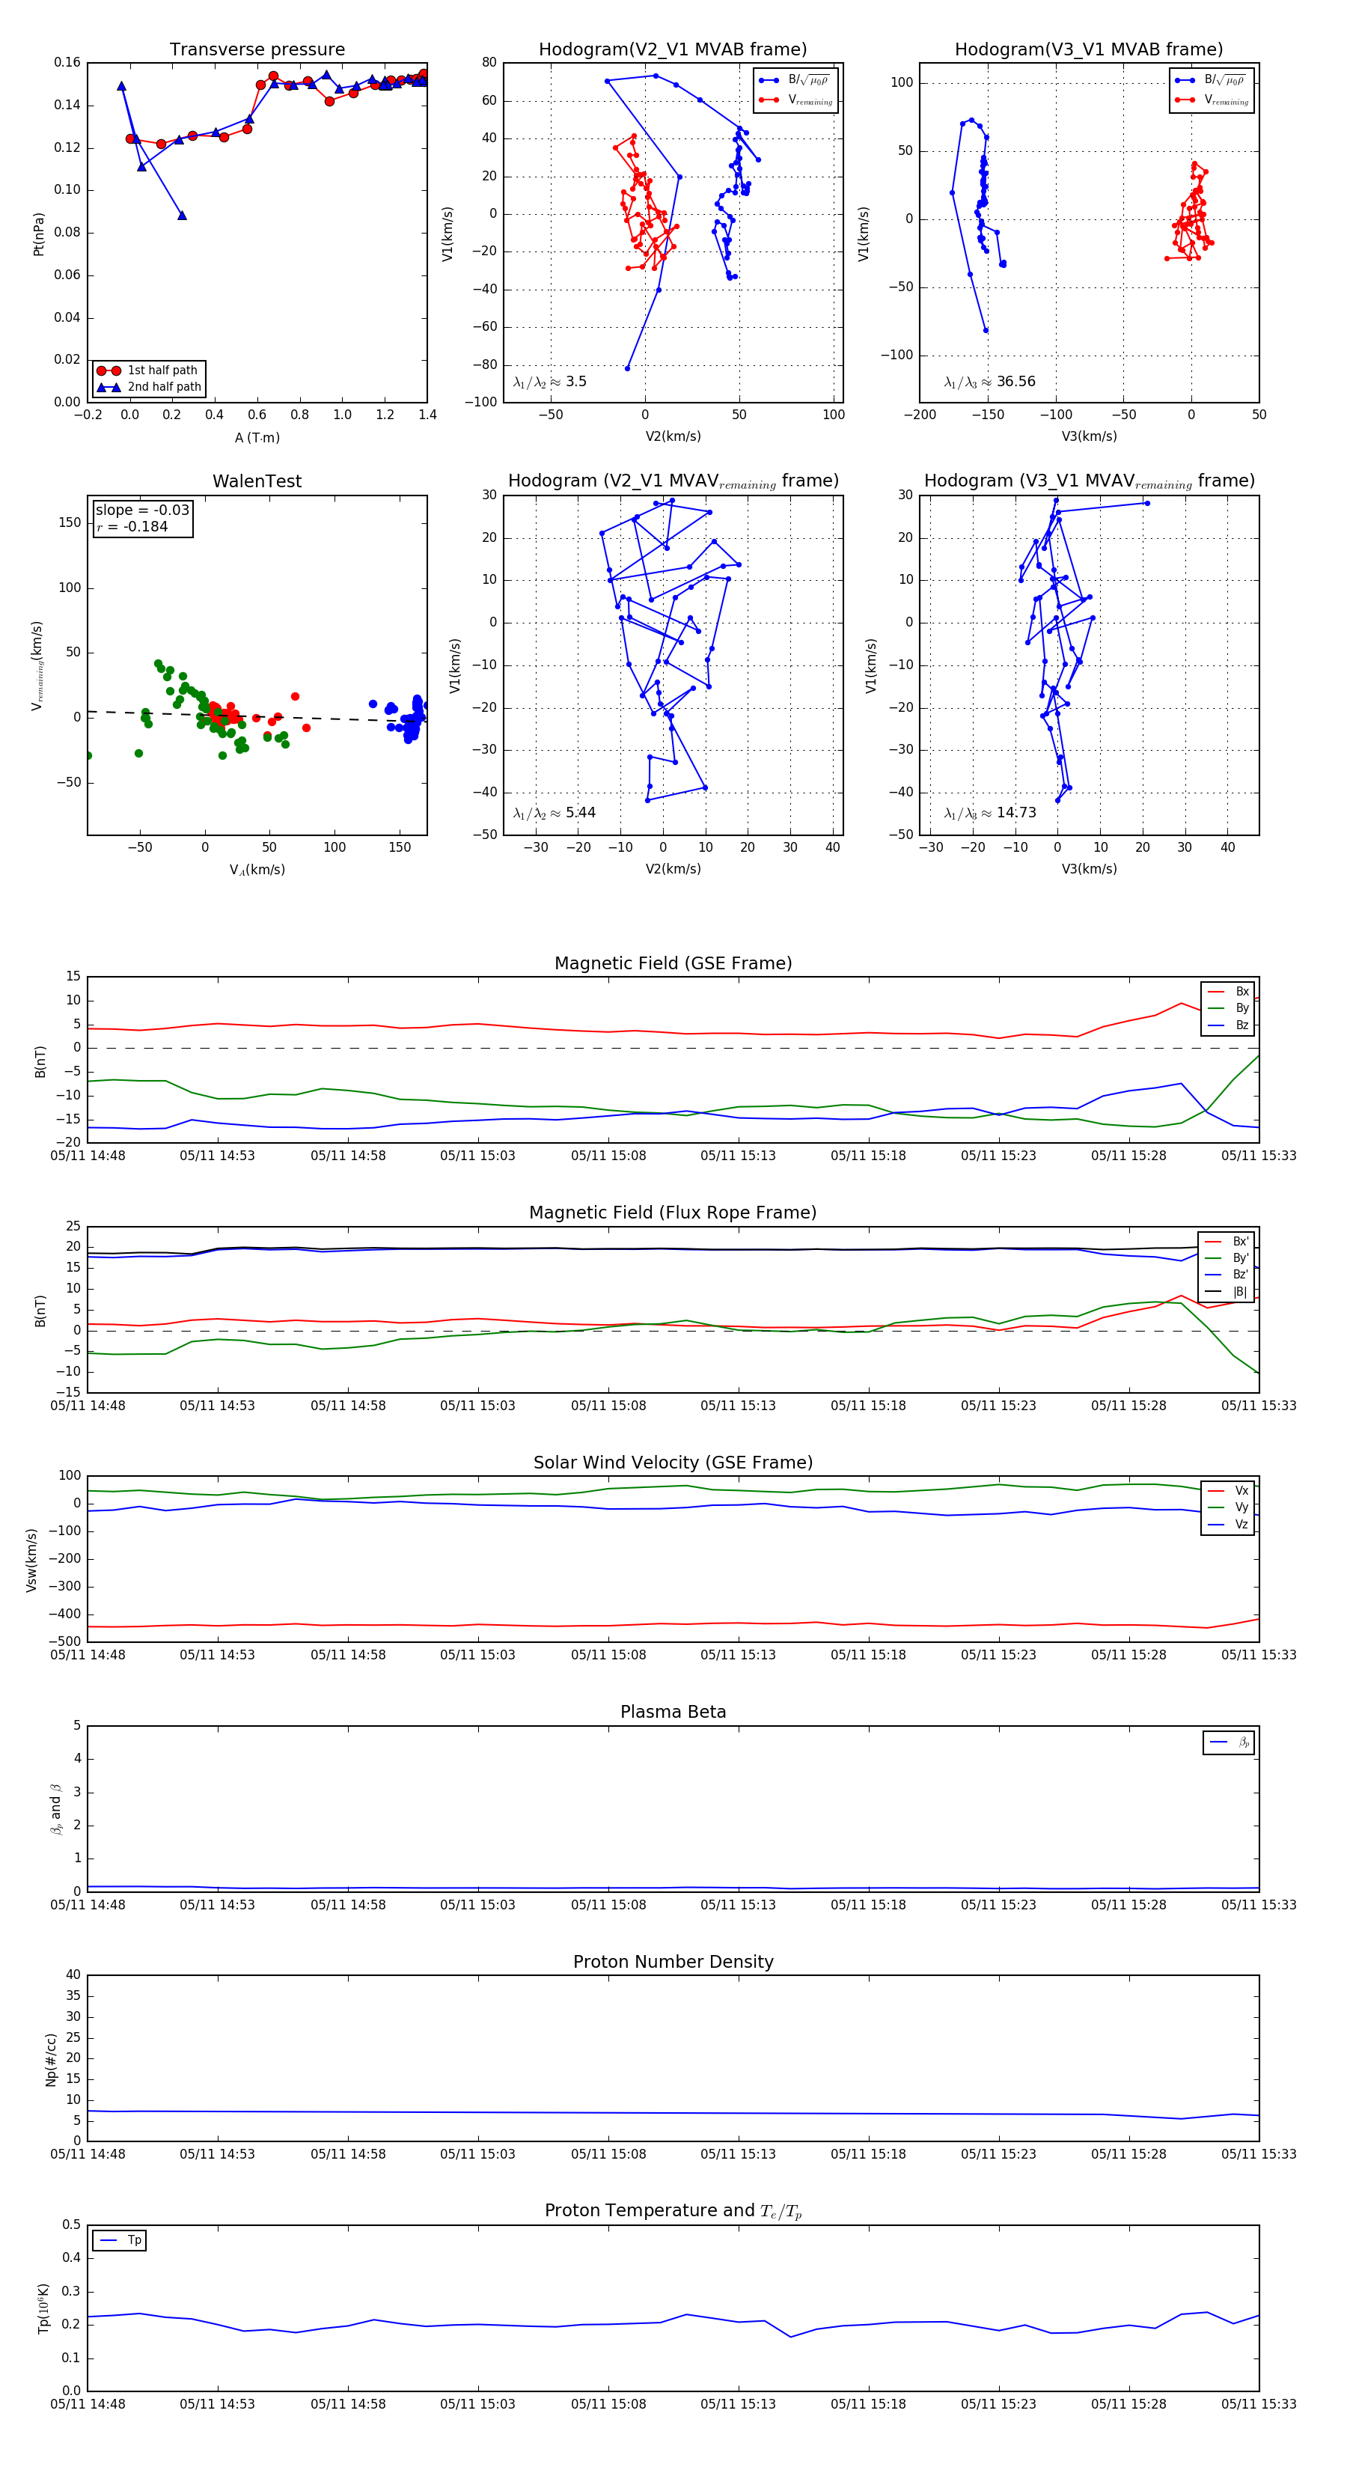Click the 'Plasma Beta' panel title

click(x=673, y=1712)
